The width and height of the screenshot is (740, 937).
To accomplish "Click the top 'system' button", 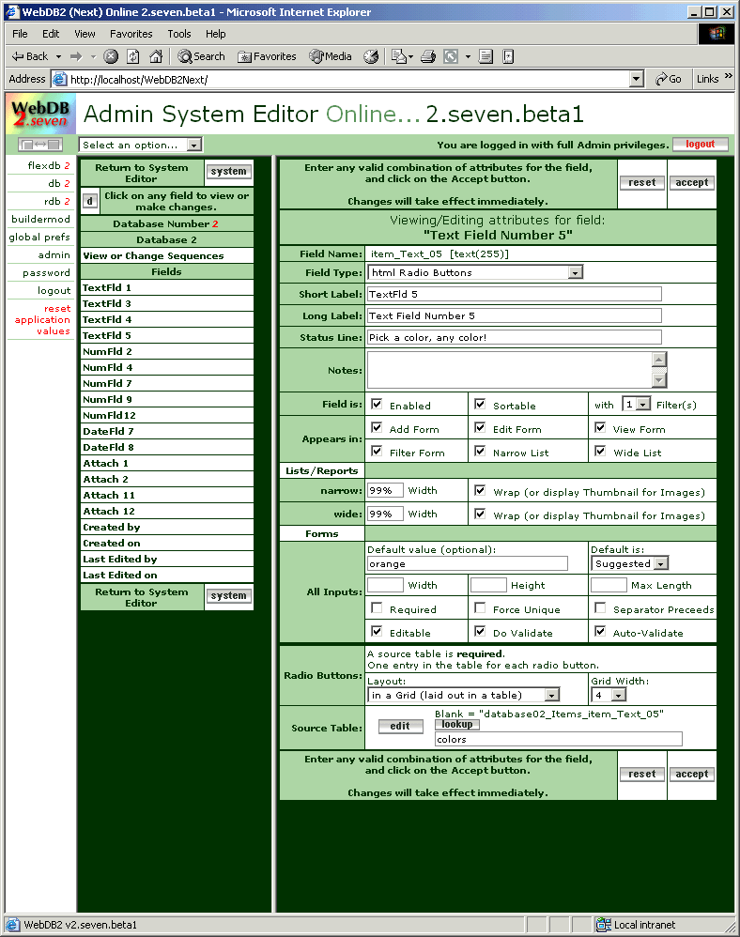I will point(228,172).
